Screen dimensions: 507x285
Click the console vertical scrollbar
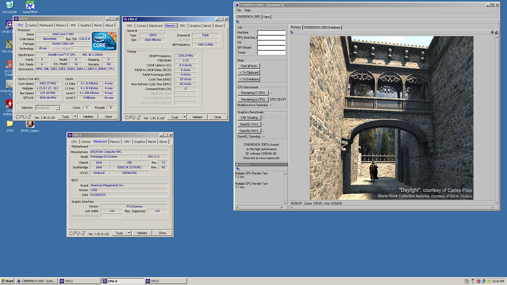point(286,188)
